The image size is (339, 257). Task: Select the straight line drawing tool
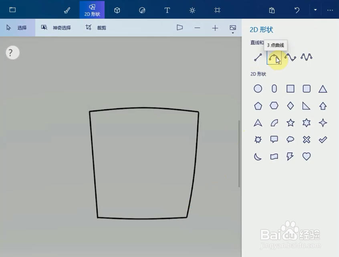pyautogui.click(x=258, y=57)
